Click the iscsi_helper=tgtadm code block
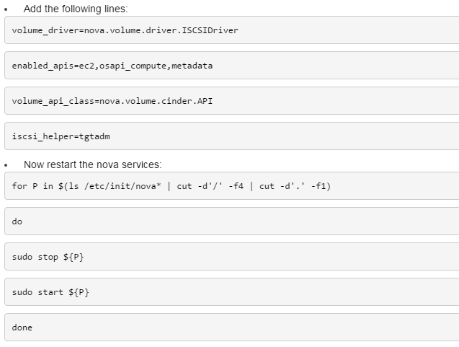 point(231,136)
